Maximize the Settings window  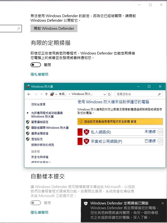pos(150,5)
